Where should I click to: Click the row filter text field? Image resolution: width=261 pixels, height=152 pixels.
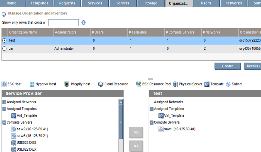pos(63,23)
